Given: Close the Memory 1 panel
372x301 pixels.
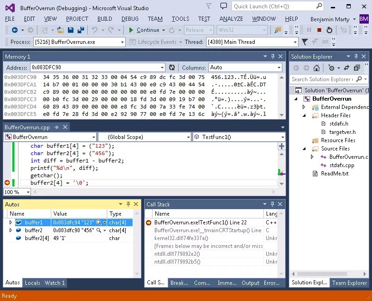Looking at the screenshot, I should click(x=281, y=56).
